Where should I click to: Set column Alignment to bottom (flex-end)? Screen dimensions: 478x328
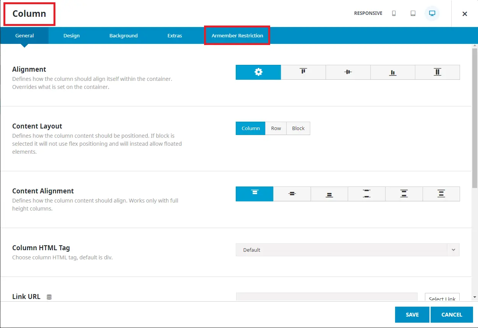tap(392, 72)
